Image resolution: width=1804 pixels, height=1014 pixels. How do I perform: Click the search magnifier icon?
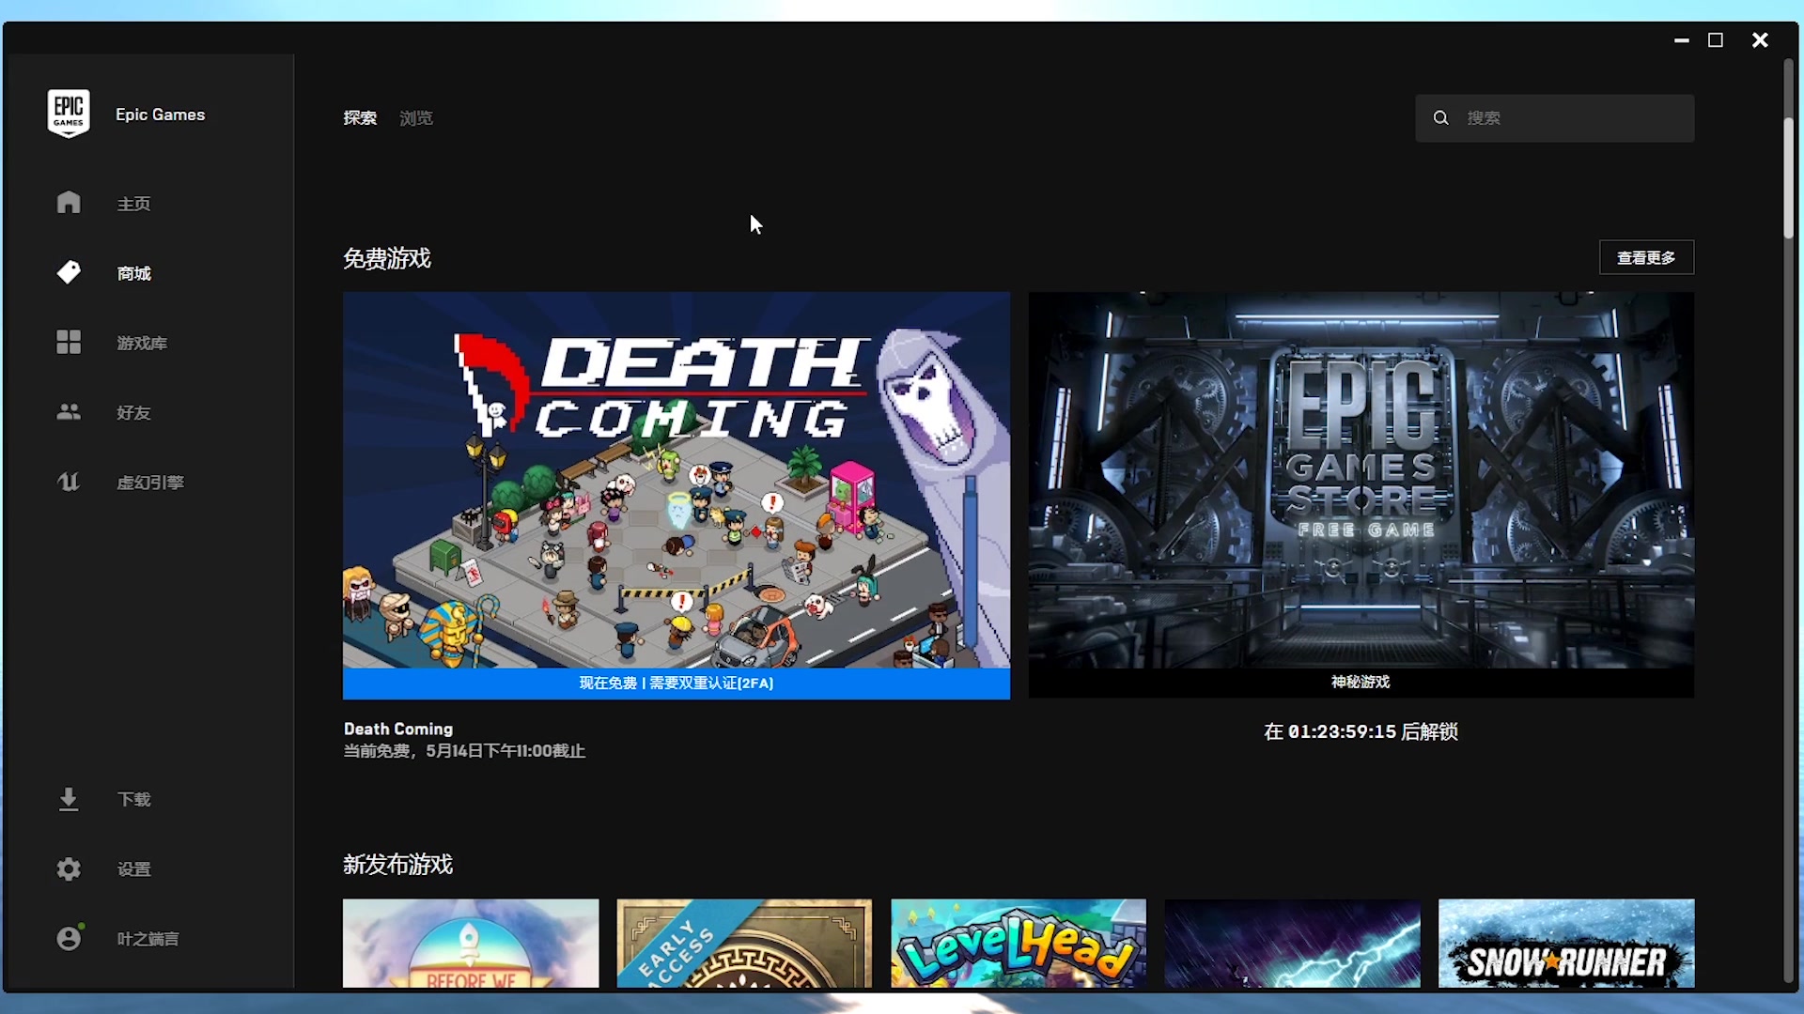(1440, 118)
